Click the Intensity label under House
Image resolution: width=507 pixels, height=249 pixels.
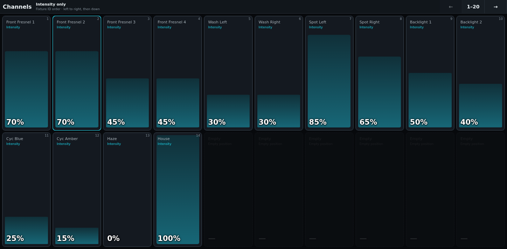(x=165, y=144)
